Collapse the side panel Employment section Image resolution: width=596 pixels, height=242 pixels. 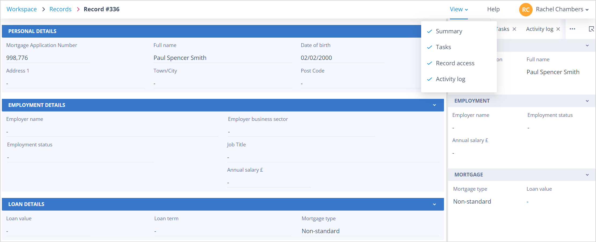coord(587,101)
